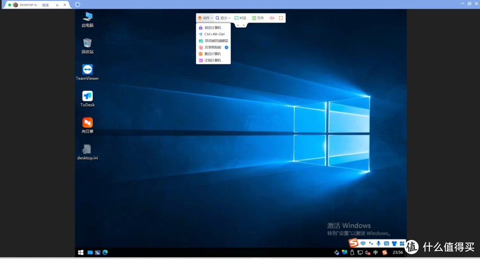480x259 pixels.
Task: Click the 23:56 clock in taskbar
Action: coord(398,252)
